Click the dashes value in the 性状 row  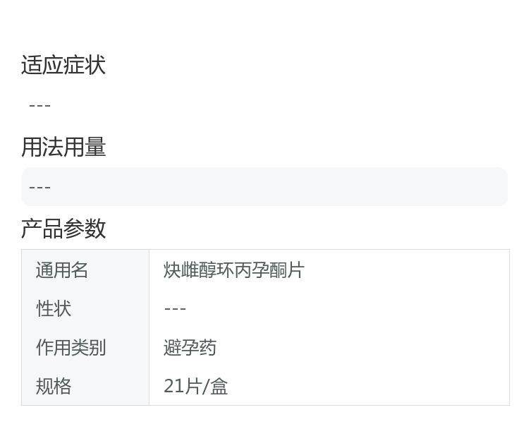(175, 308)
